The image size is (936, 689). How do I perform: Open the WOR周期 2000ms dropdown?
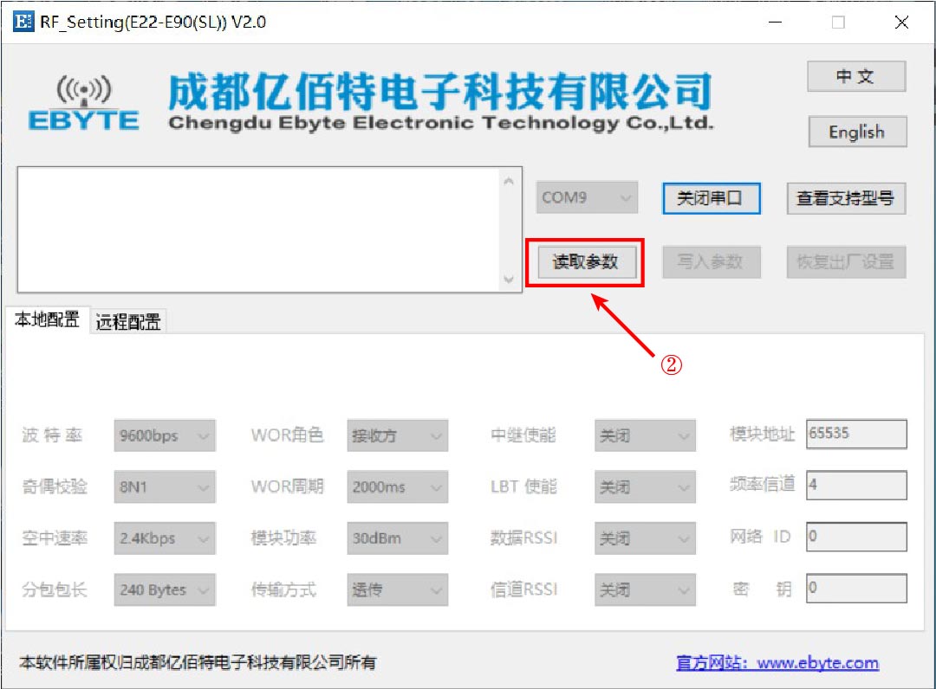398,487
